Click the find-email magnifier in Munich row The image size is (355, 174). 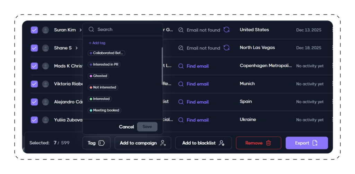pyautogui.click(x=181, y=84)
